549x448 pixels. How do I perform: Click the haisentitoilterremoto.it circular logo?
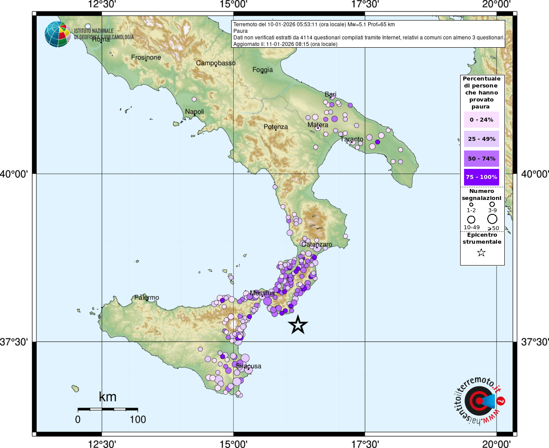tap(479, 401)
